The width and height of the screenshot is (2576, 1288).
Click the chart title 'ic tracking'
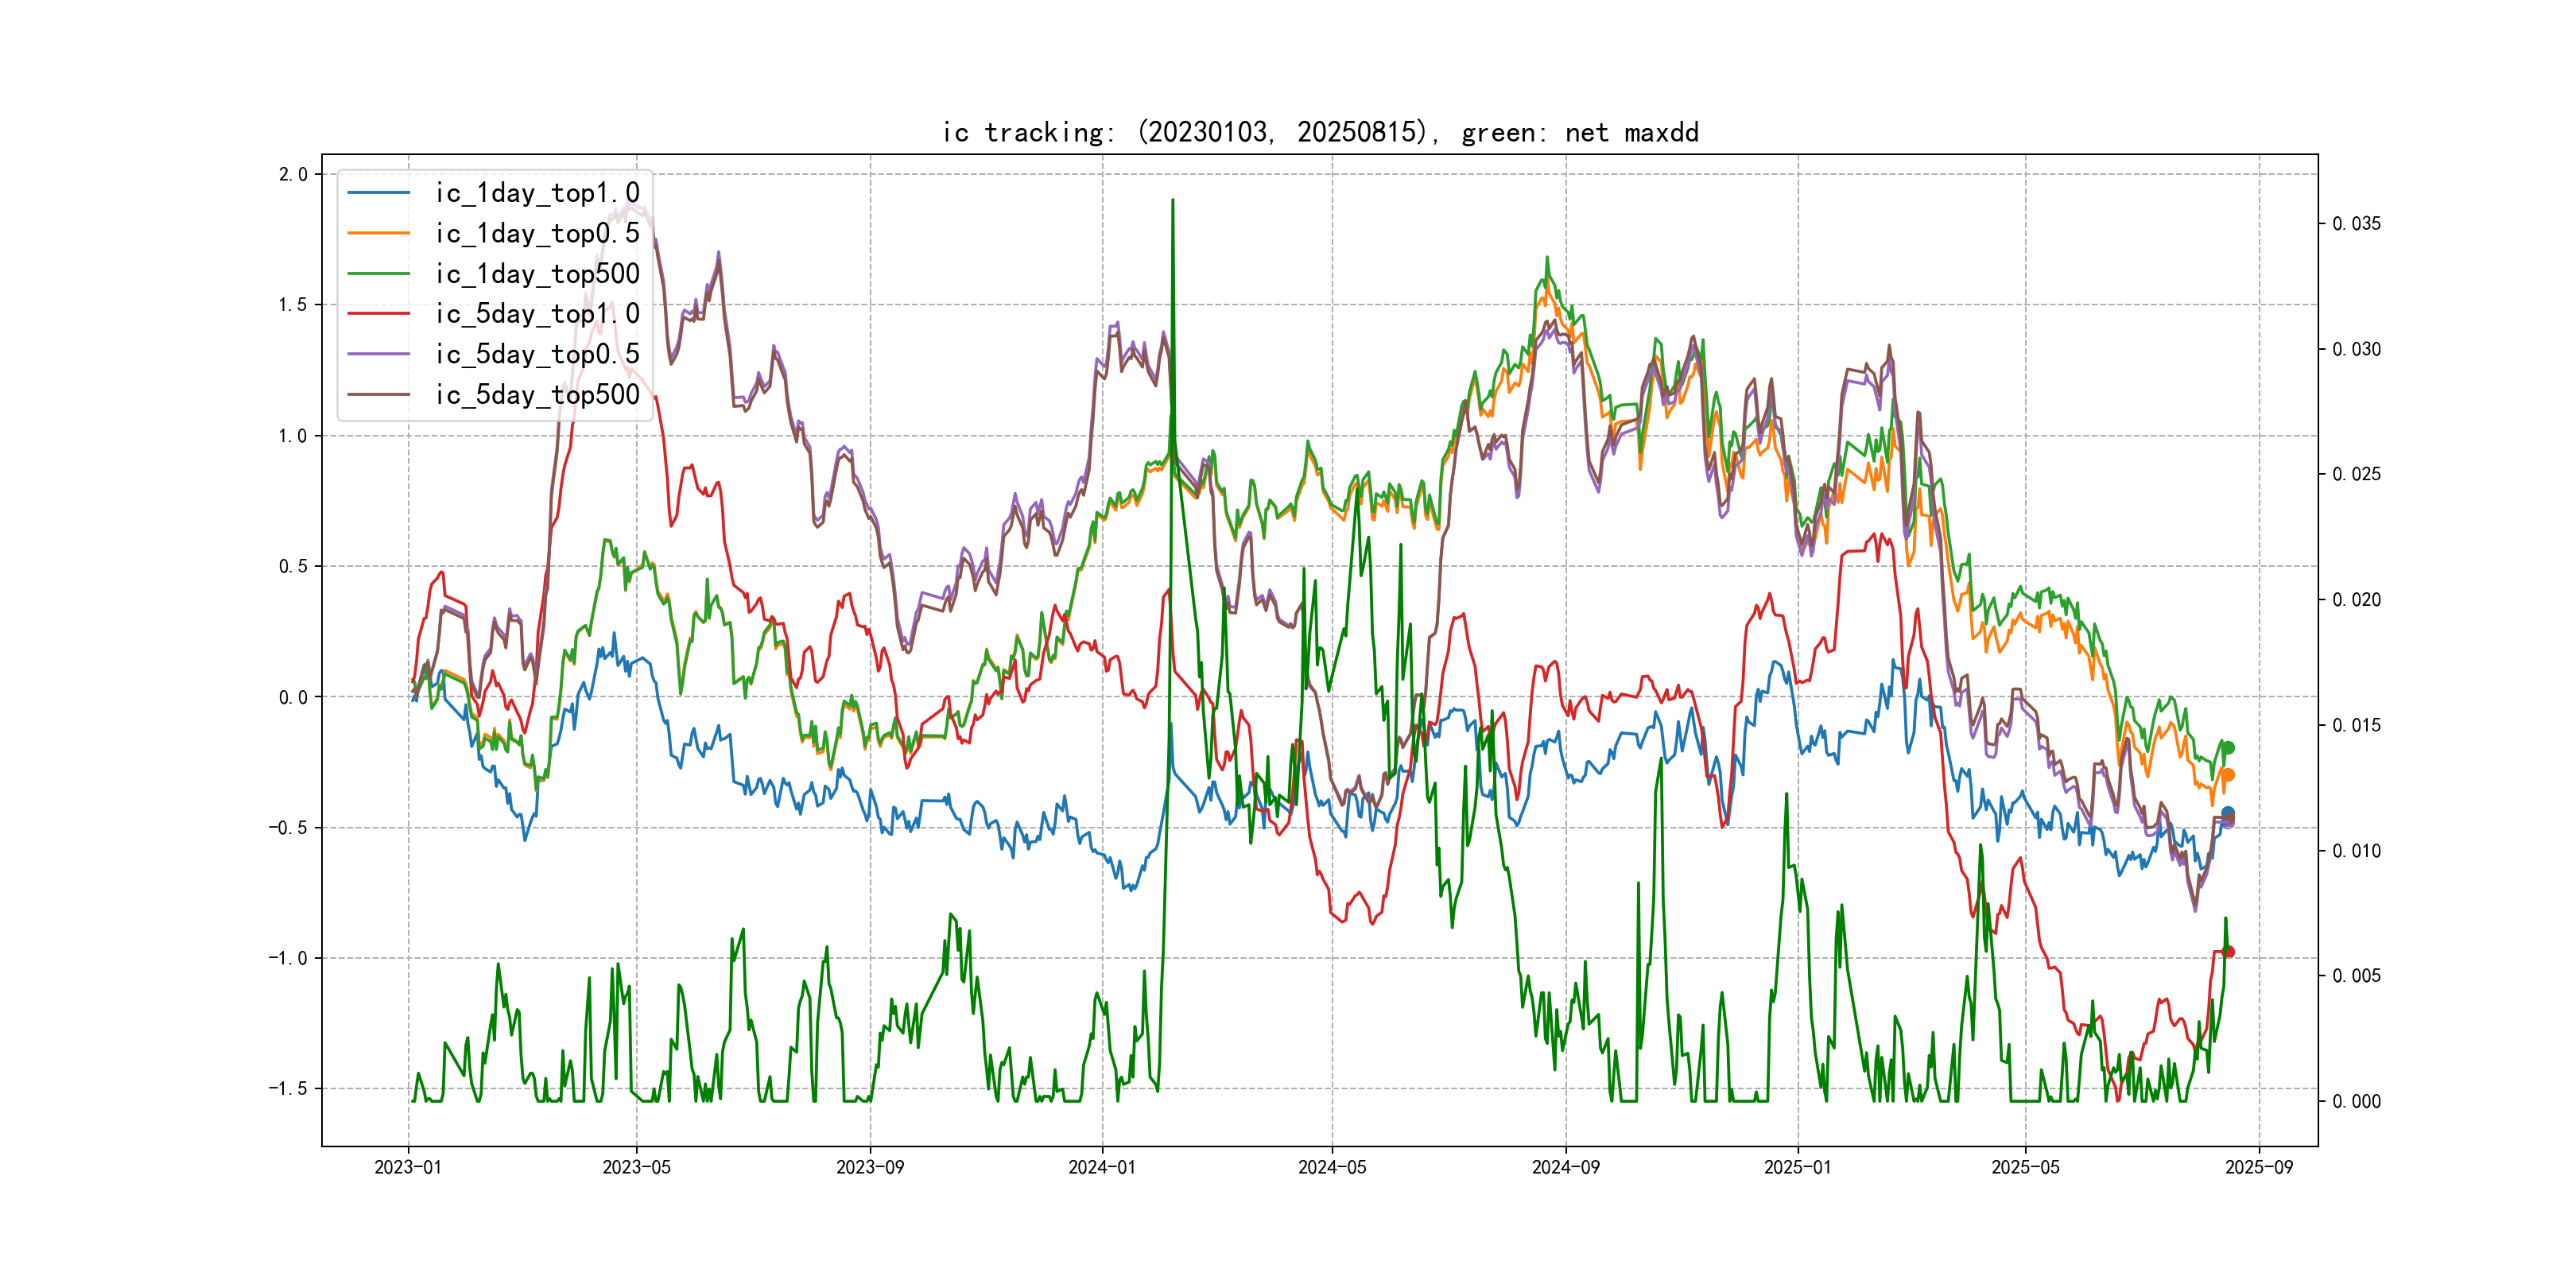click(1320, 132)
